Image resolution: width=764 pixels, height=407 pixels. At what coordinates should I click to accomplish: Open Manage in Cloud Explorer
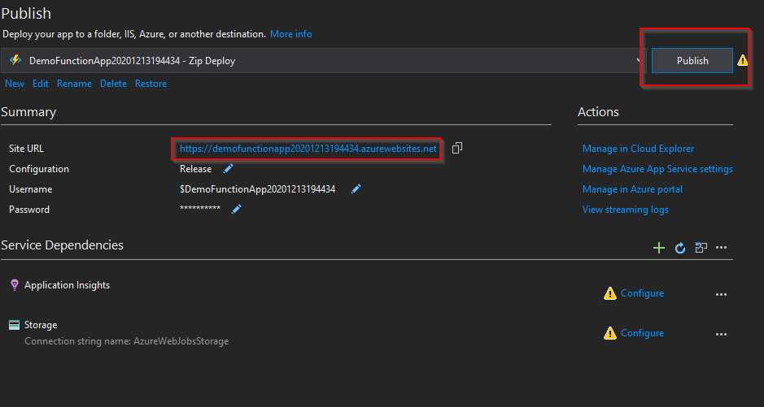[638, 149]
